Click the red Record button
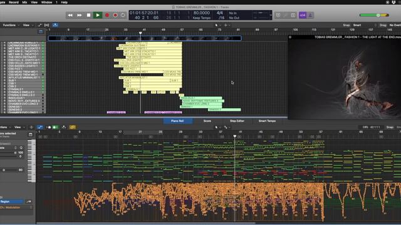401x225 pixels. [107, 15]
